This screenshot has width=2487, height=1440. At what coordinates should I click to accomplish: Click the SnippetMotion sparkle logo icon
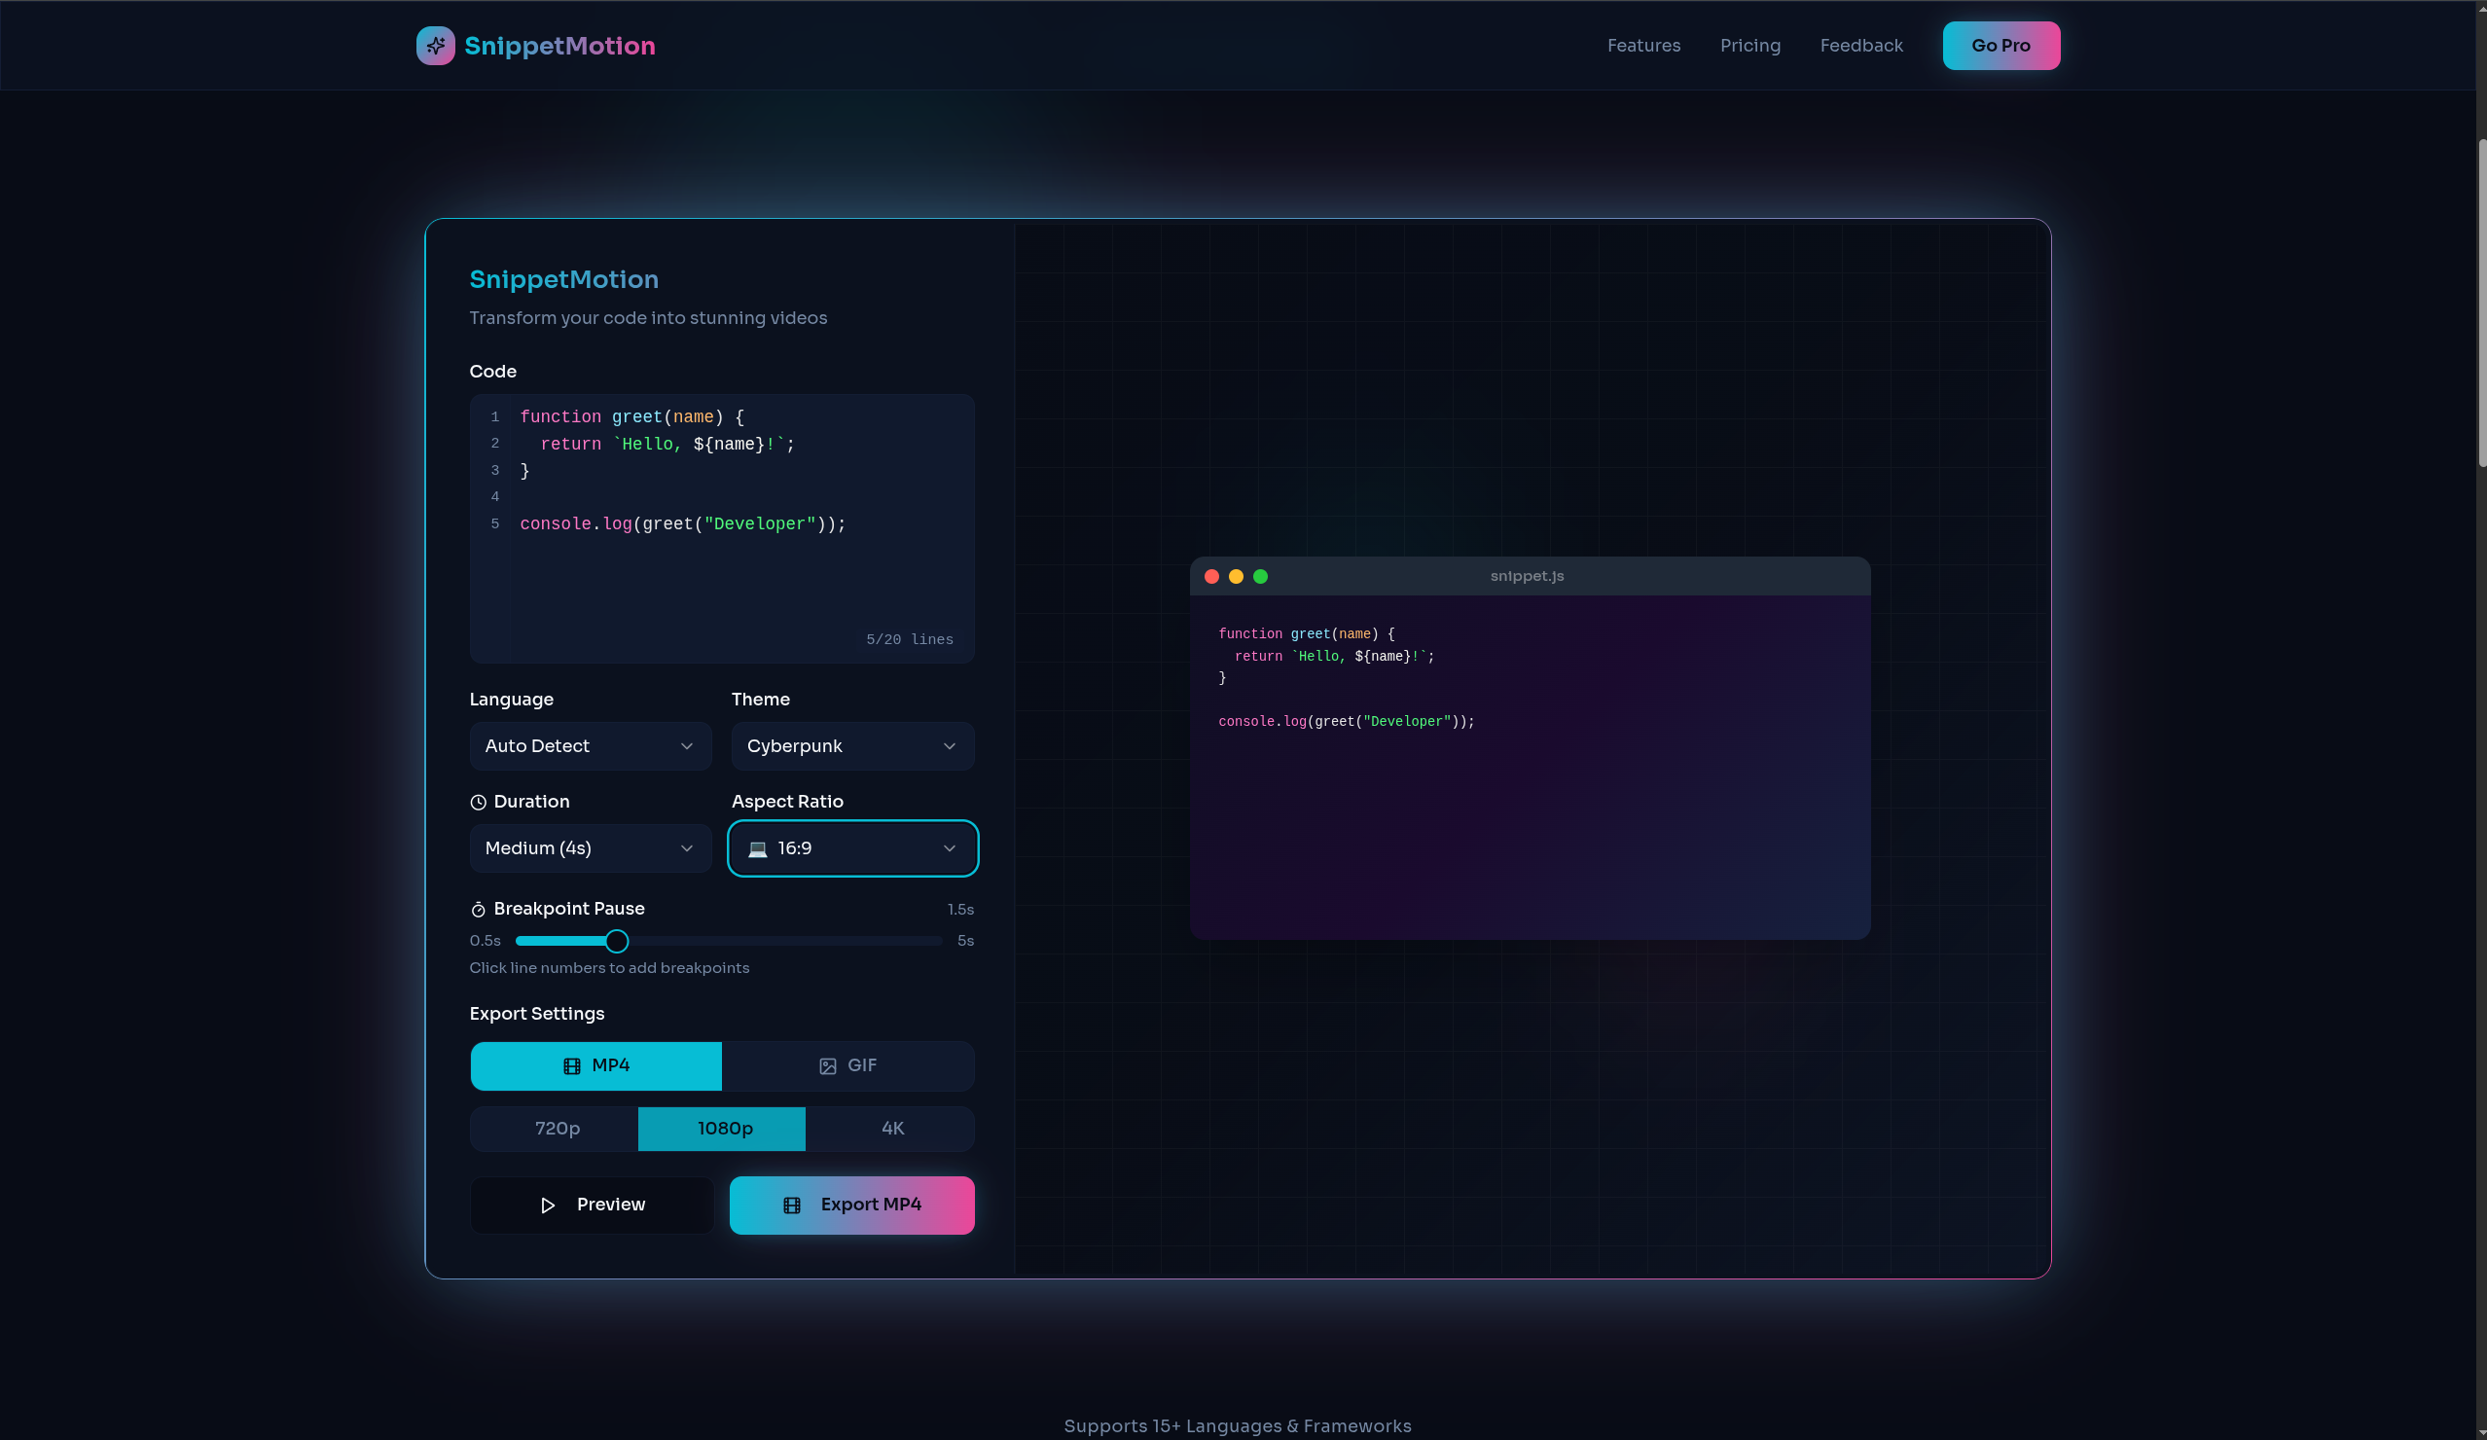434,46
